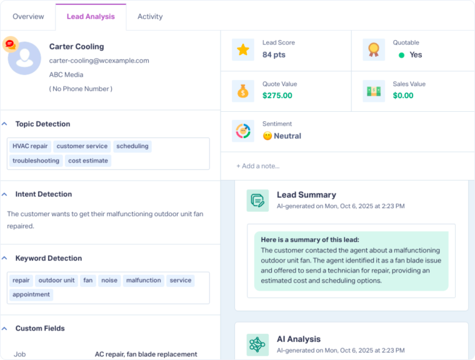Click the ABC Media company text
Image resolution: width=475 pixels, height=360 pixels.
point(66,74)
